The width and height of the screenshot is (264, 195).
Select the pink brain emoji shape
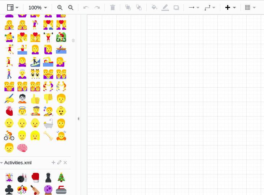tap(22, 148)
